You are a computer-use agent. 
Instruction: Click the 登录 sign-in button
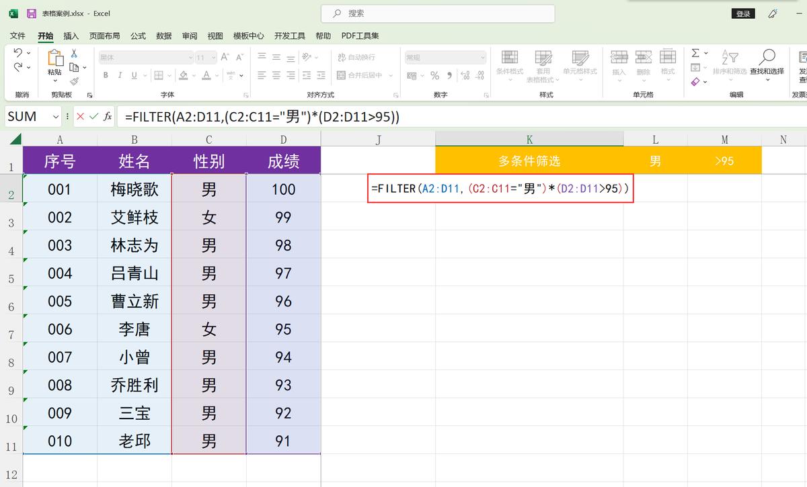pos(743,13)
